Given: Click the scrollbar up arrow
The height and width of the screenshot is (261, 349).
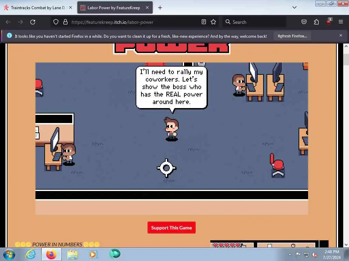Looking at the screenshot, I should (346, 46).
